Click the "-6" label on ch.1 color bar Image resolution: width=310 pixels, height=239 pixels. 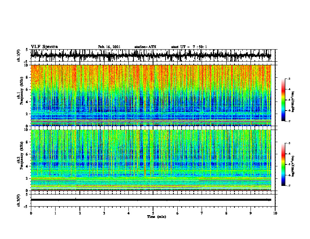coord(288,111)
